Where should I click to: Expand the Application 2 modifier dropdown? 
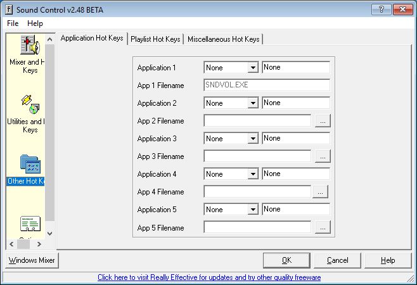coord(253,103)
